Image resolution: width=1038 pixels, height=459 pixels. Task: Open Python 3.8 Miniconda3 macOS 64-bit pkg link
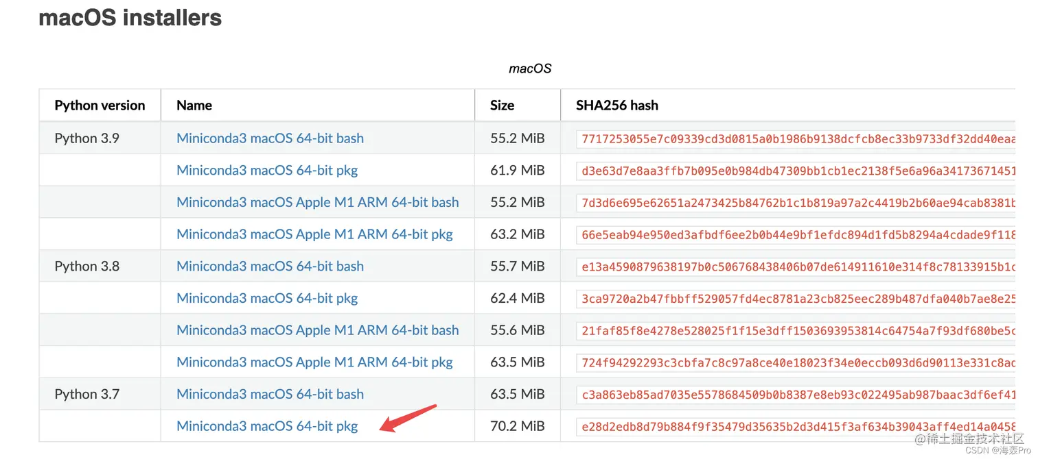point(267,298)
